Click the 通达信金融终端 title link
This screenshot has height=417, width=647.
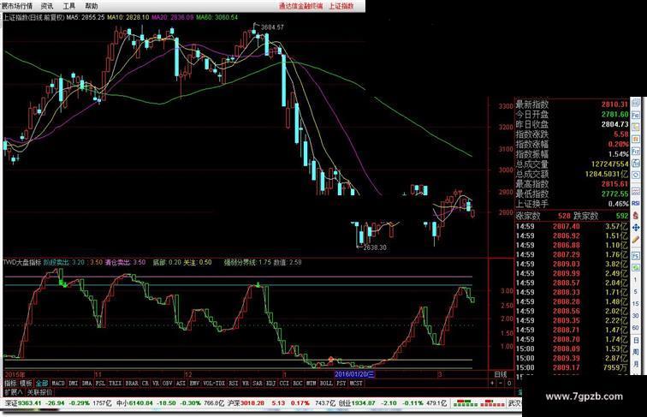point(300,6)
